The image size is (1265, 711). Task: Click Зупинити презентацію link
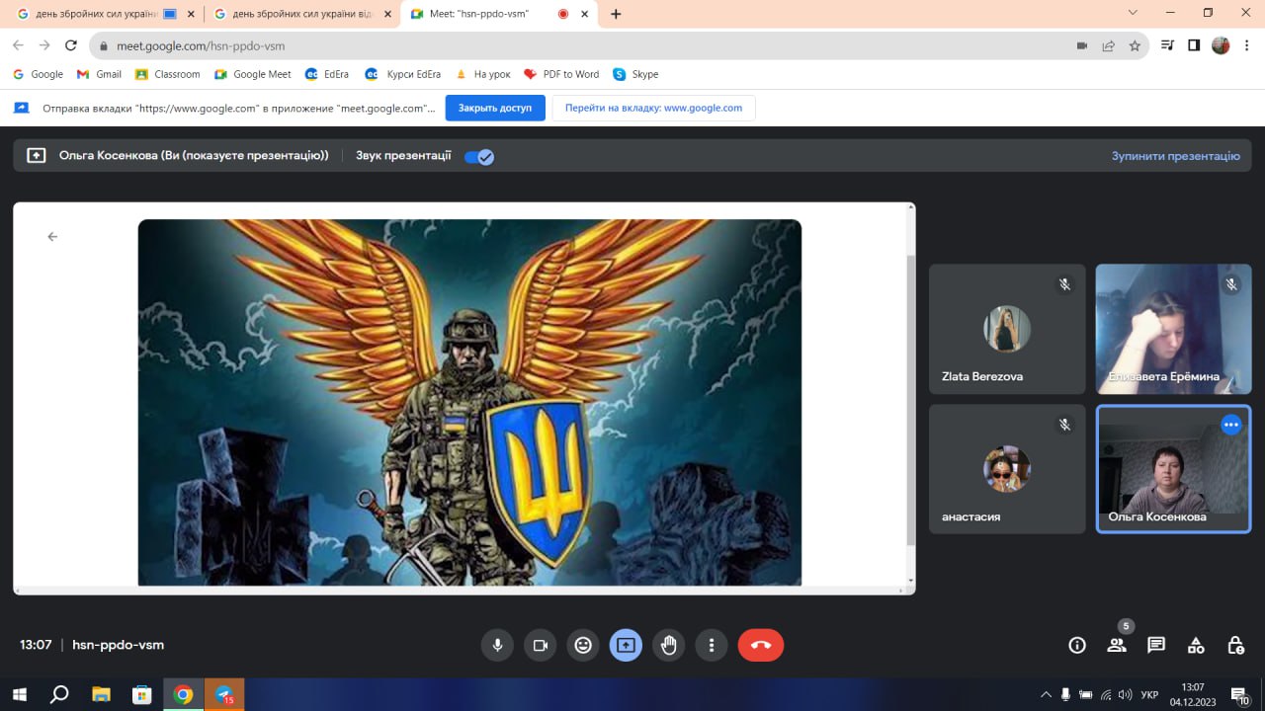(1175, 156)
